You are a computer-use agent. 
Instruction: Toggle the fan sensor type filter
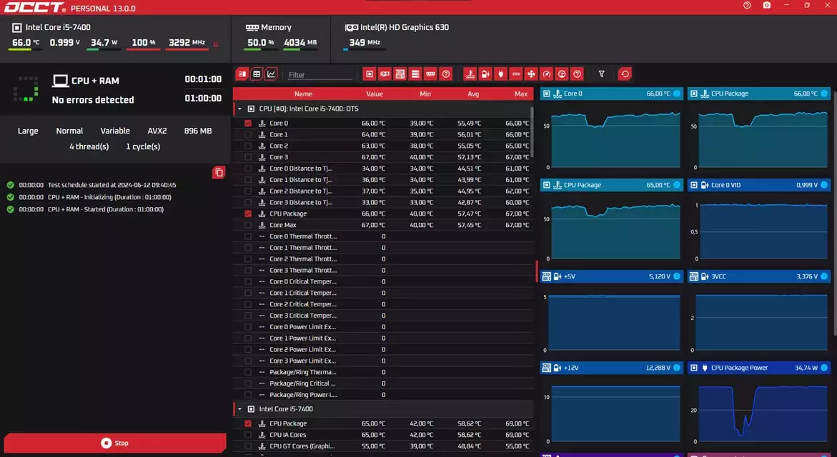531,74
